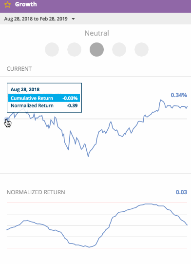Click the 0.34% cumulative return value
This screenshot has width=191, height=264.
click(179, 95)
